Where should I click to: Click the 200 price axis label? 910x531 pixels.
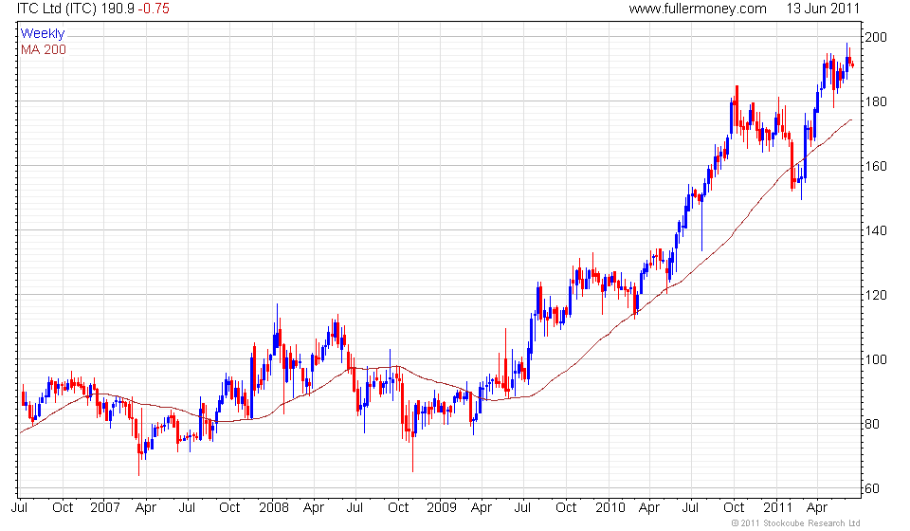coord(876,37)
